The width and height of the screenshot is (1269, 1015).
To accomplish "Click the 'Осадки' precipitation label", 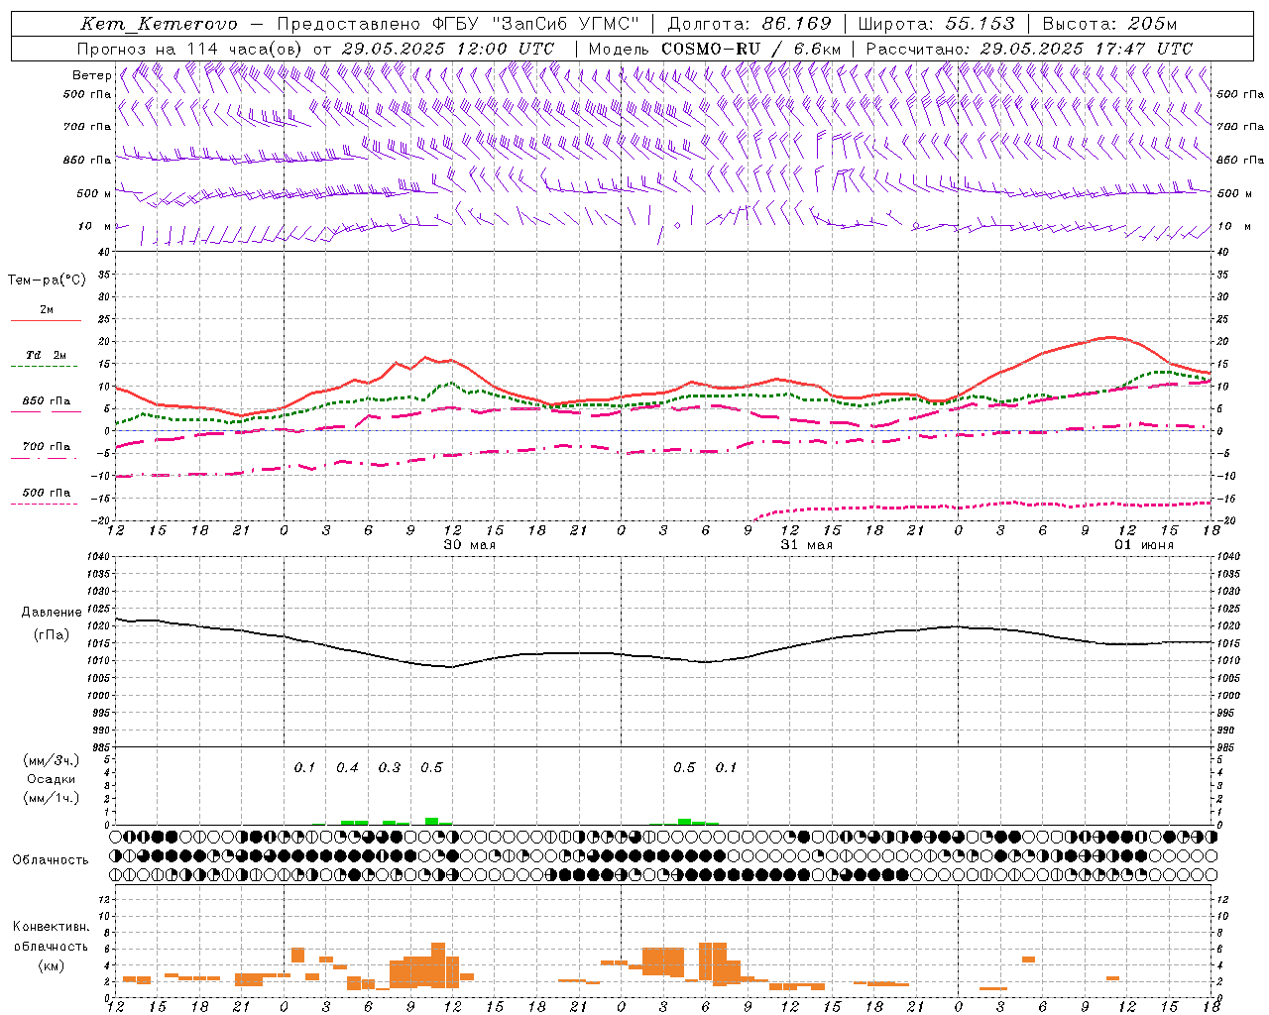I will coord(51,779).
